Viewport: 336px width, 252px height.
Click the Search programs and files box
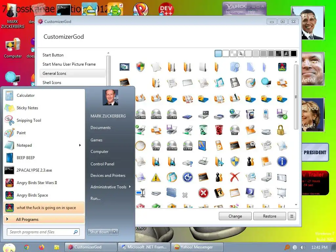point(43,232)
